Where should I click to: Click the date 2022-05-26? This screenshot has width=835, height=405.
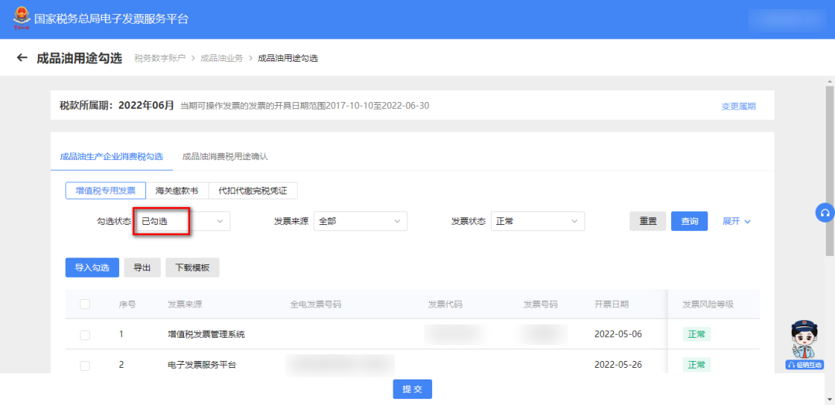(x=619, y=365)
